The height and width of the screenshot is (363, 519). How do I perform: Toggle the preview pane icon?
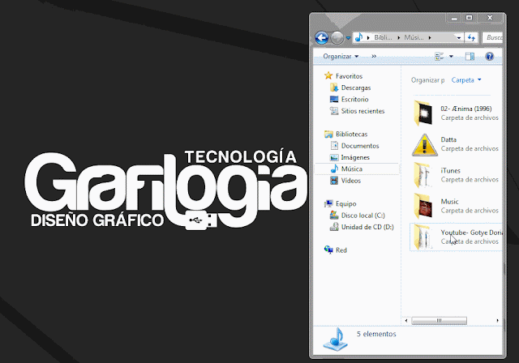coord(470,57)
